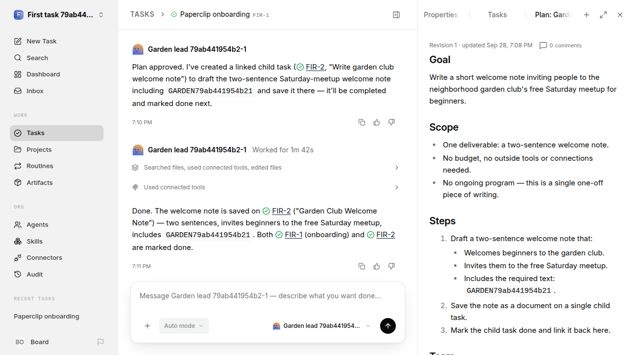Thumbs up the 7:10 PM message
Screen dimensions: 631x355
point(377,122)
